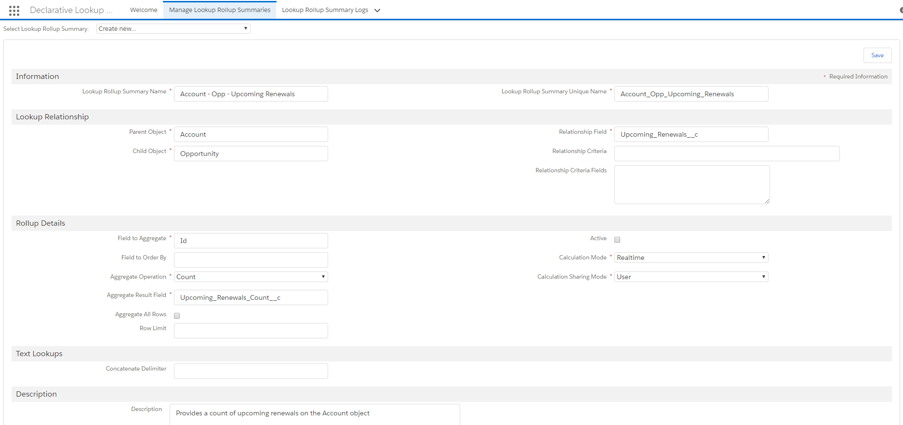903x425 pixels.
Task: Click the Save button
Action: click(x=877, y=55)
